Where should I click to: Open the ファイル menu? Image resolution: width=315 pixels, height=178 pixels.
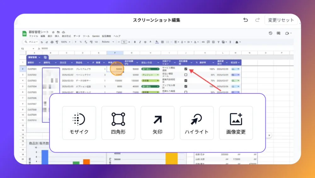pyautogui.click(x=33, y=36)
